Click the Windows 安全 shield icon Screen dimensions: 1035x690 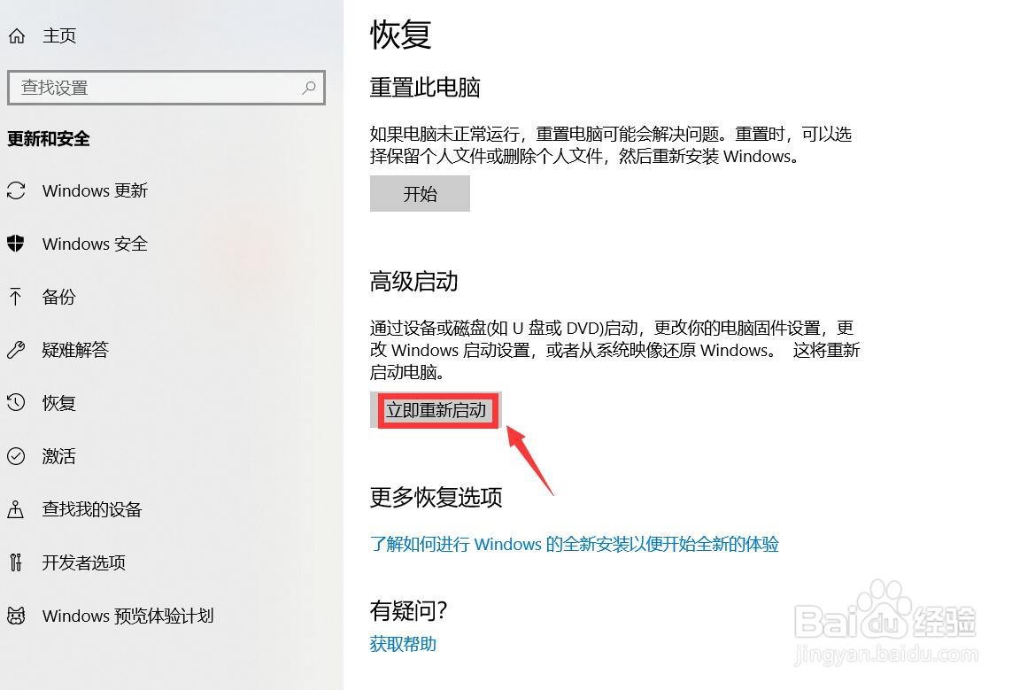[x=16, y=244]
